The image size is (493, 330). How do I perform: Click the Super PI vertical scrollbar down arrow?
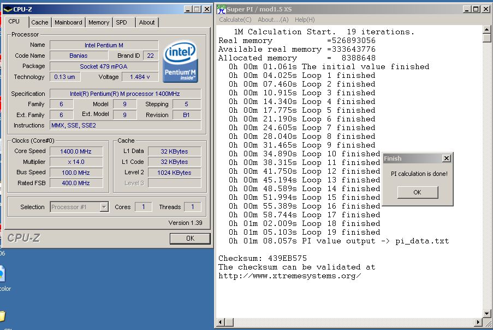486,313
